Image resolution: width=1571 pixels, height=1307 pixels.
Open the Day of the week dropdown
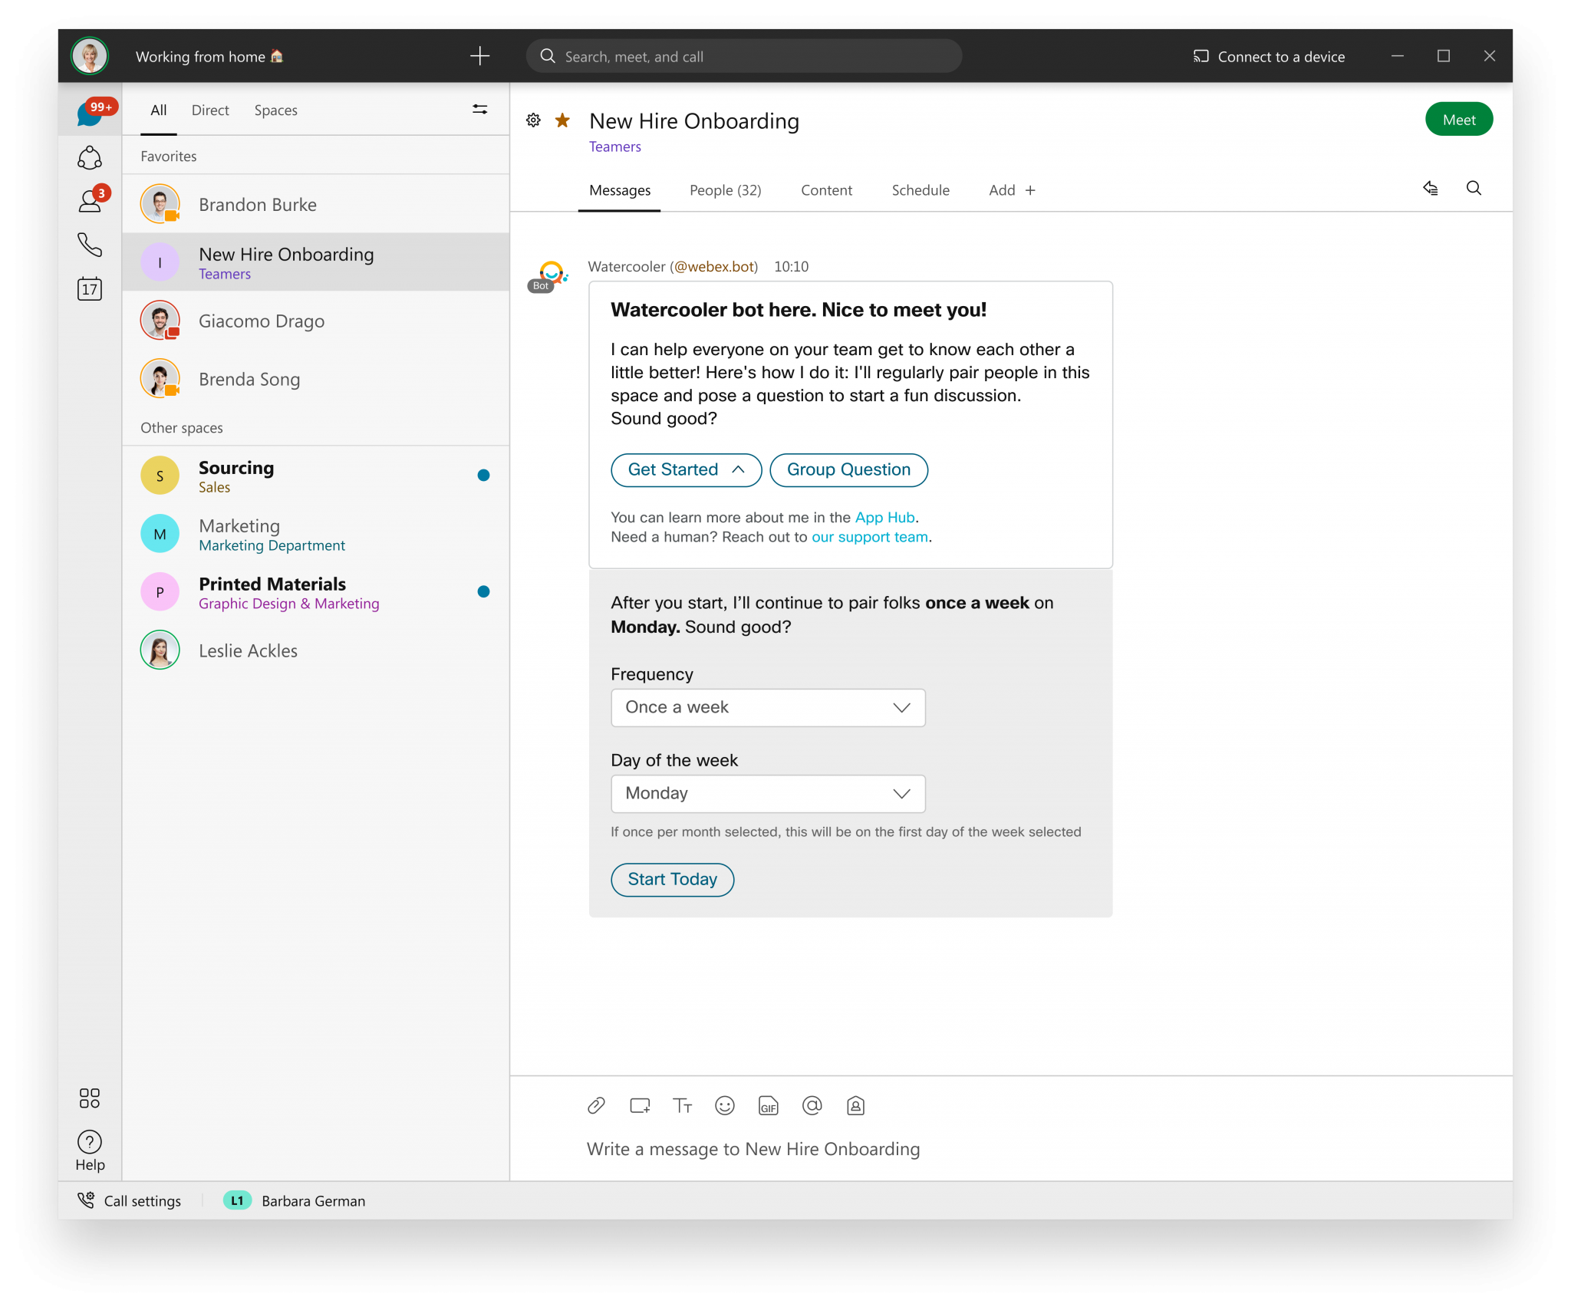tap(768, 793)
